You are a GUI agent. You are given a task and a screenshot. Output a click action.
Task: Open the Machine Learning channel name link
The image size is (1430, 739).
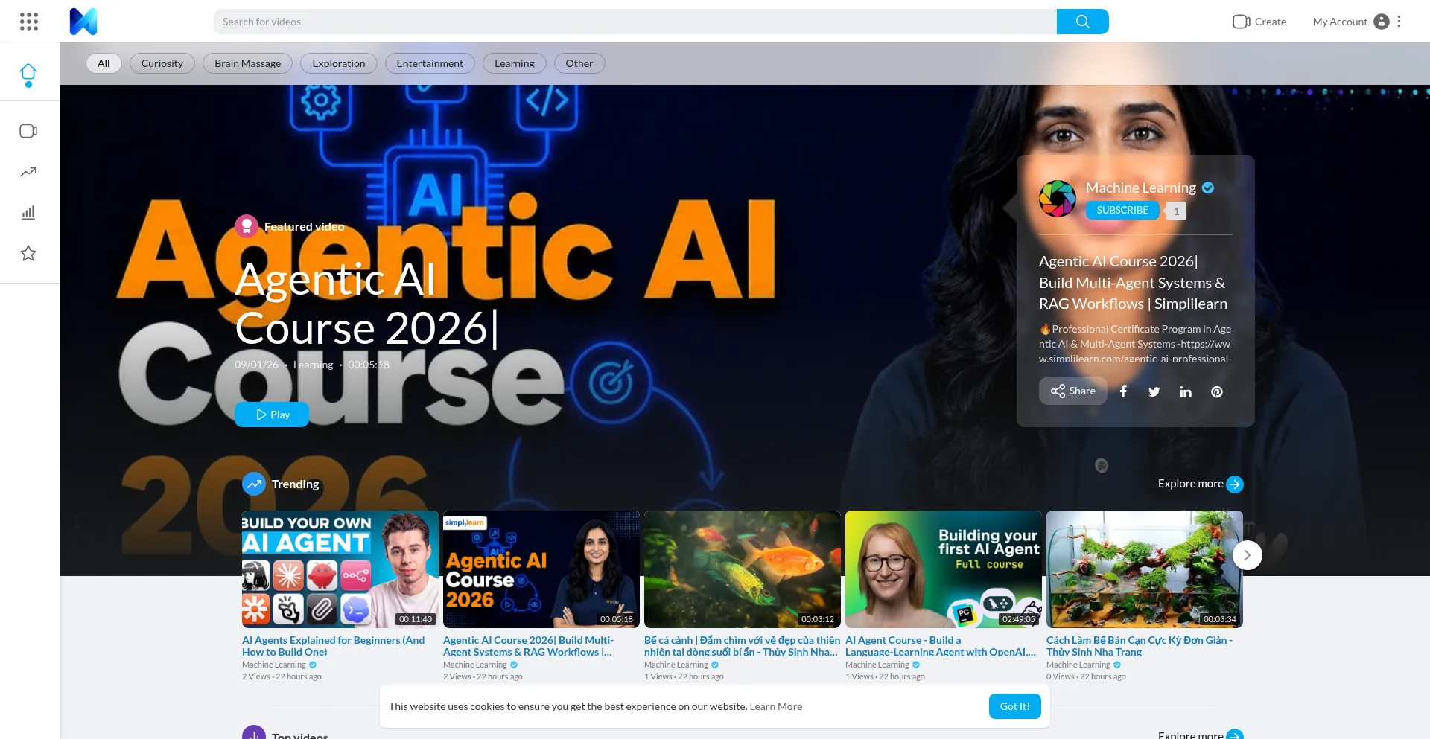pos(1141,188)
